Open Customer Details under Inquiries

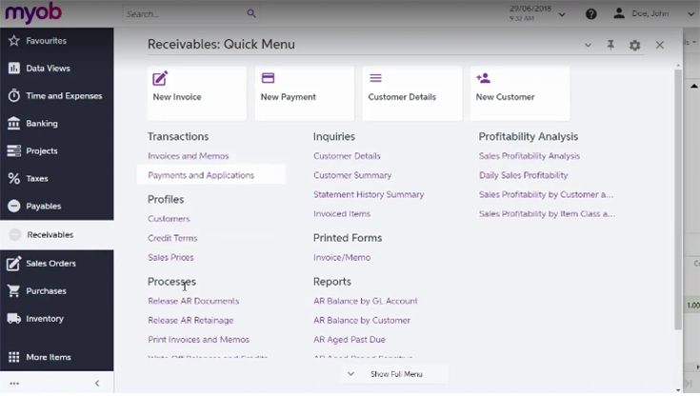tap(347, 156)
